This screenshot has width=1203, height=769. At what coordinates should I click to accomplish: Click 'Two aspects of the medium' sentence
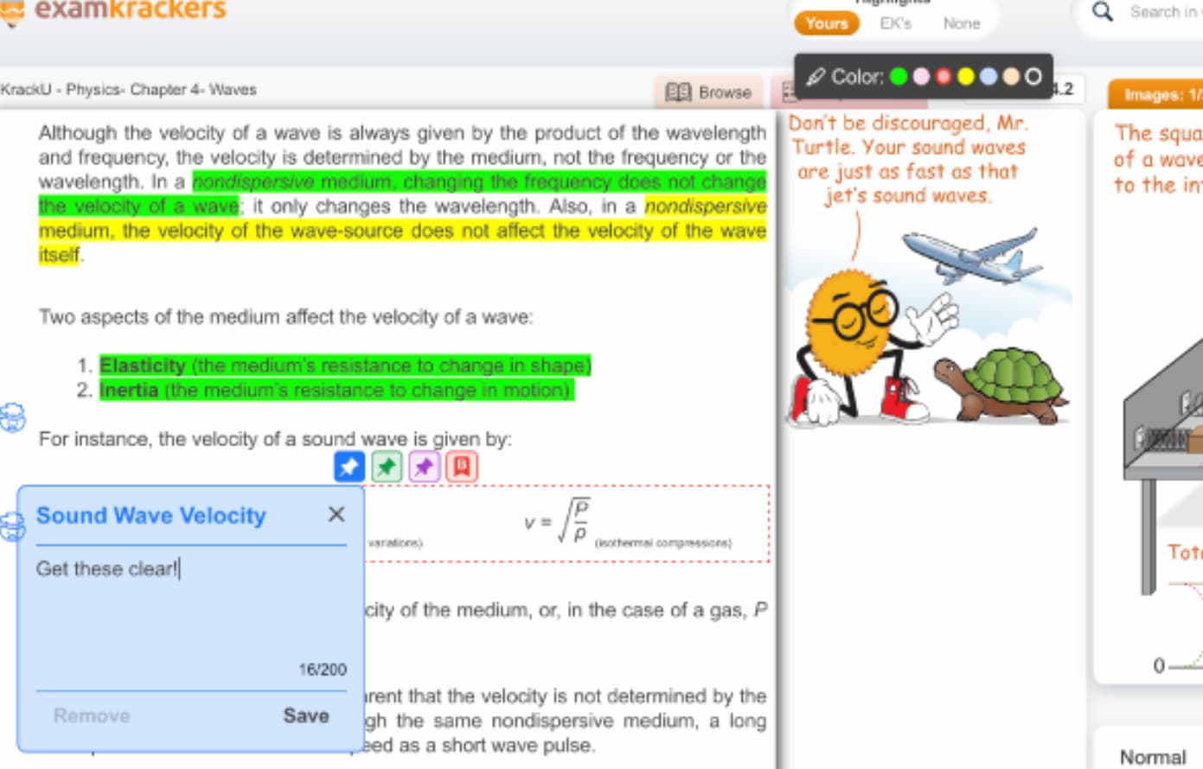[285, 317]
